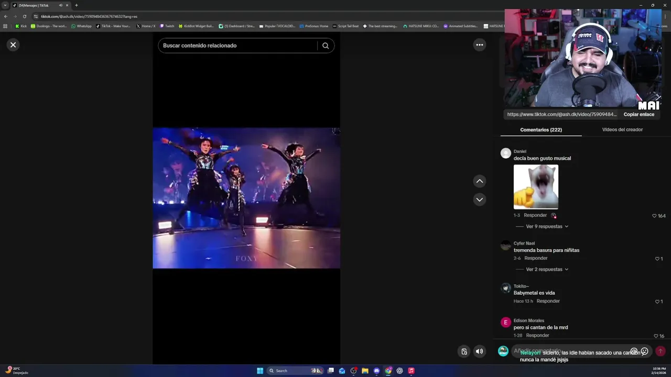Like Edison Morales' comment heart

tap(656, 336)
